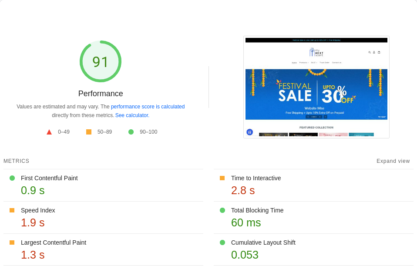Viewport: 417px width, 266px height.
Task: Click the green circle beside Cumulative Layout Shift
Action: tap(222, 242)
